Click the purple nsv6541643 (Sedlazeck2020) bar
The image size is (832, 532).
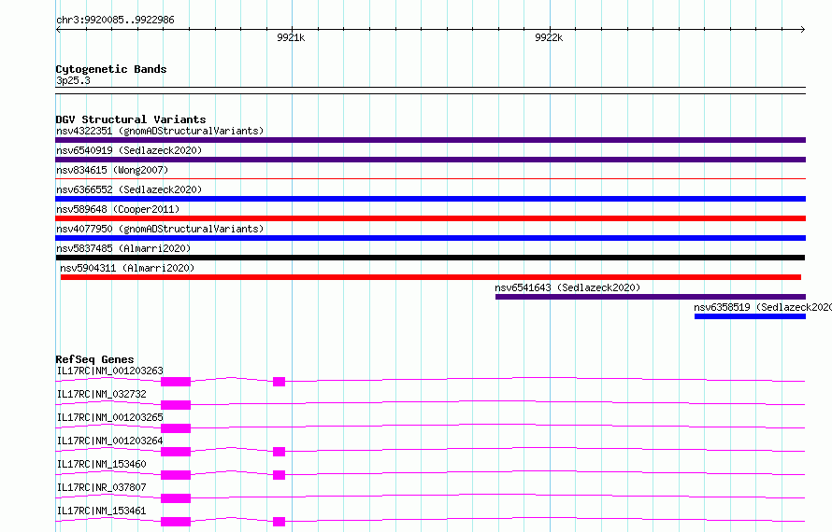[651, 297]
